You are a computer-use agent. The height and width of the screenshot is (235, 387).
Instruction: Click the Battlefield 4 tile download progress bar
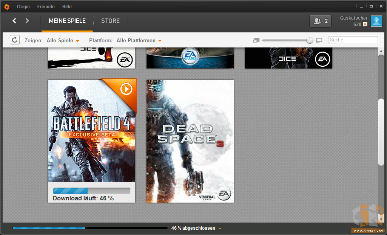click(92, 191)
